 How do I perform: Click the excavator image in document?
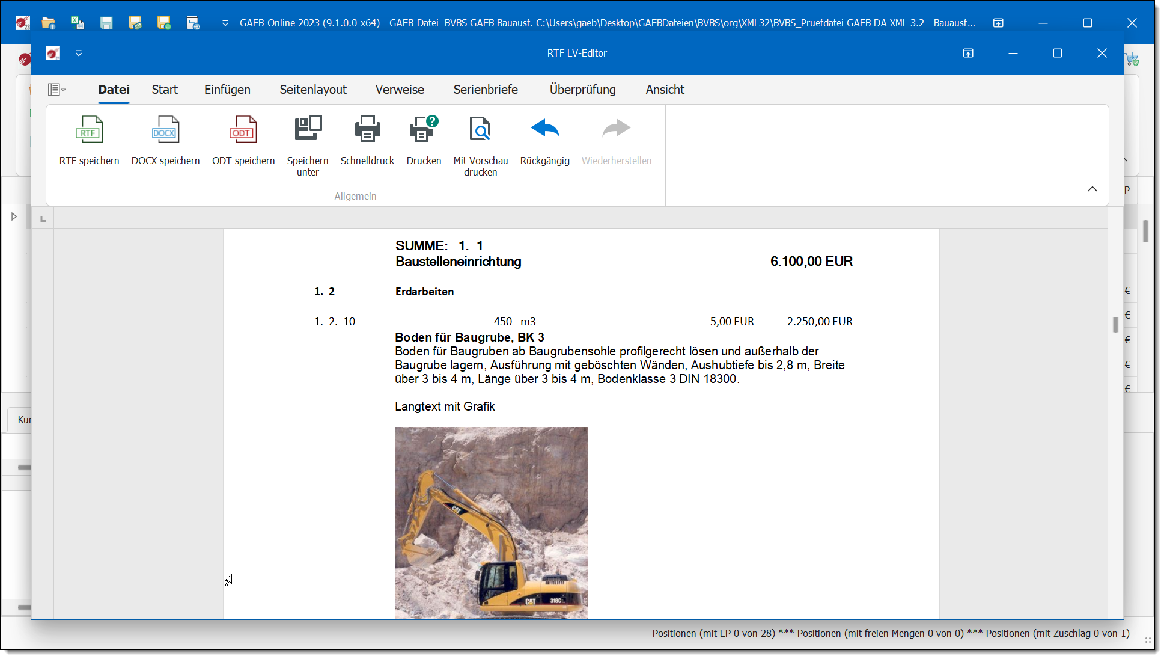pos(491,522)
